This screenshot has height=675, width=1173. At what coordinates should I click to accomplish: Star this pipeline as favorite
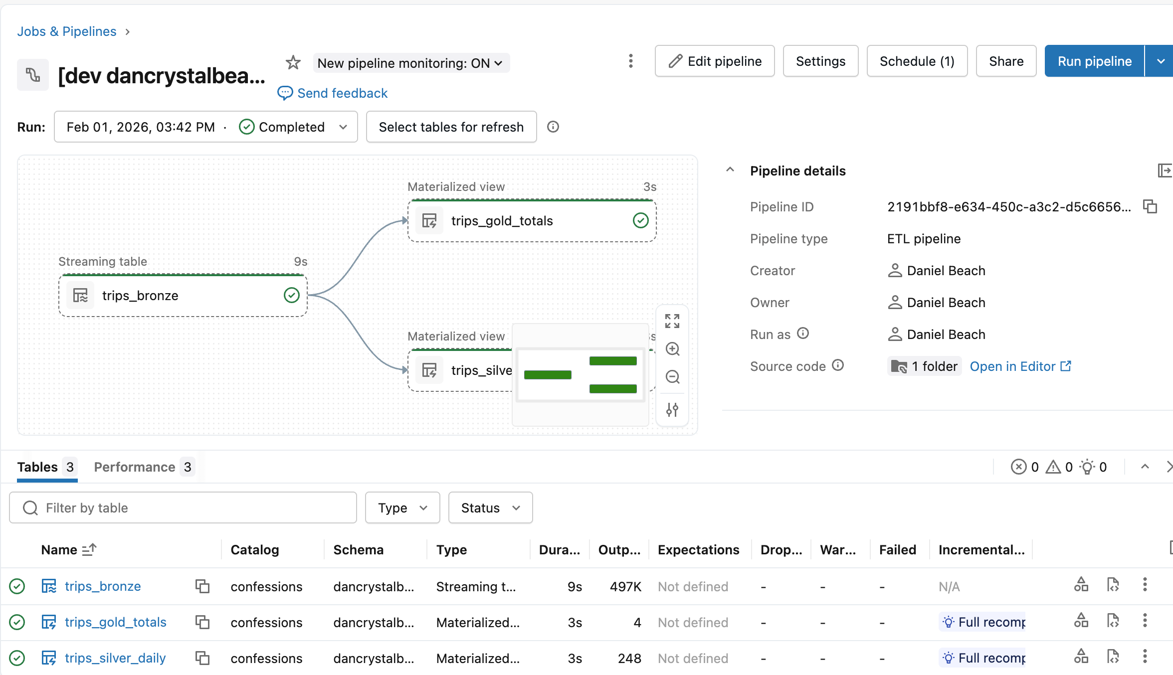click(x=293, y=63)
